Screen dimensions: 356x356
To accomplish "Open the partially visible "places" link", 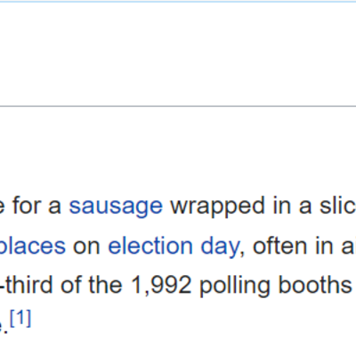I will [x=33, y=247].
